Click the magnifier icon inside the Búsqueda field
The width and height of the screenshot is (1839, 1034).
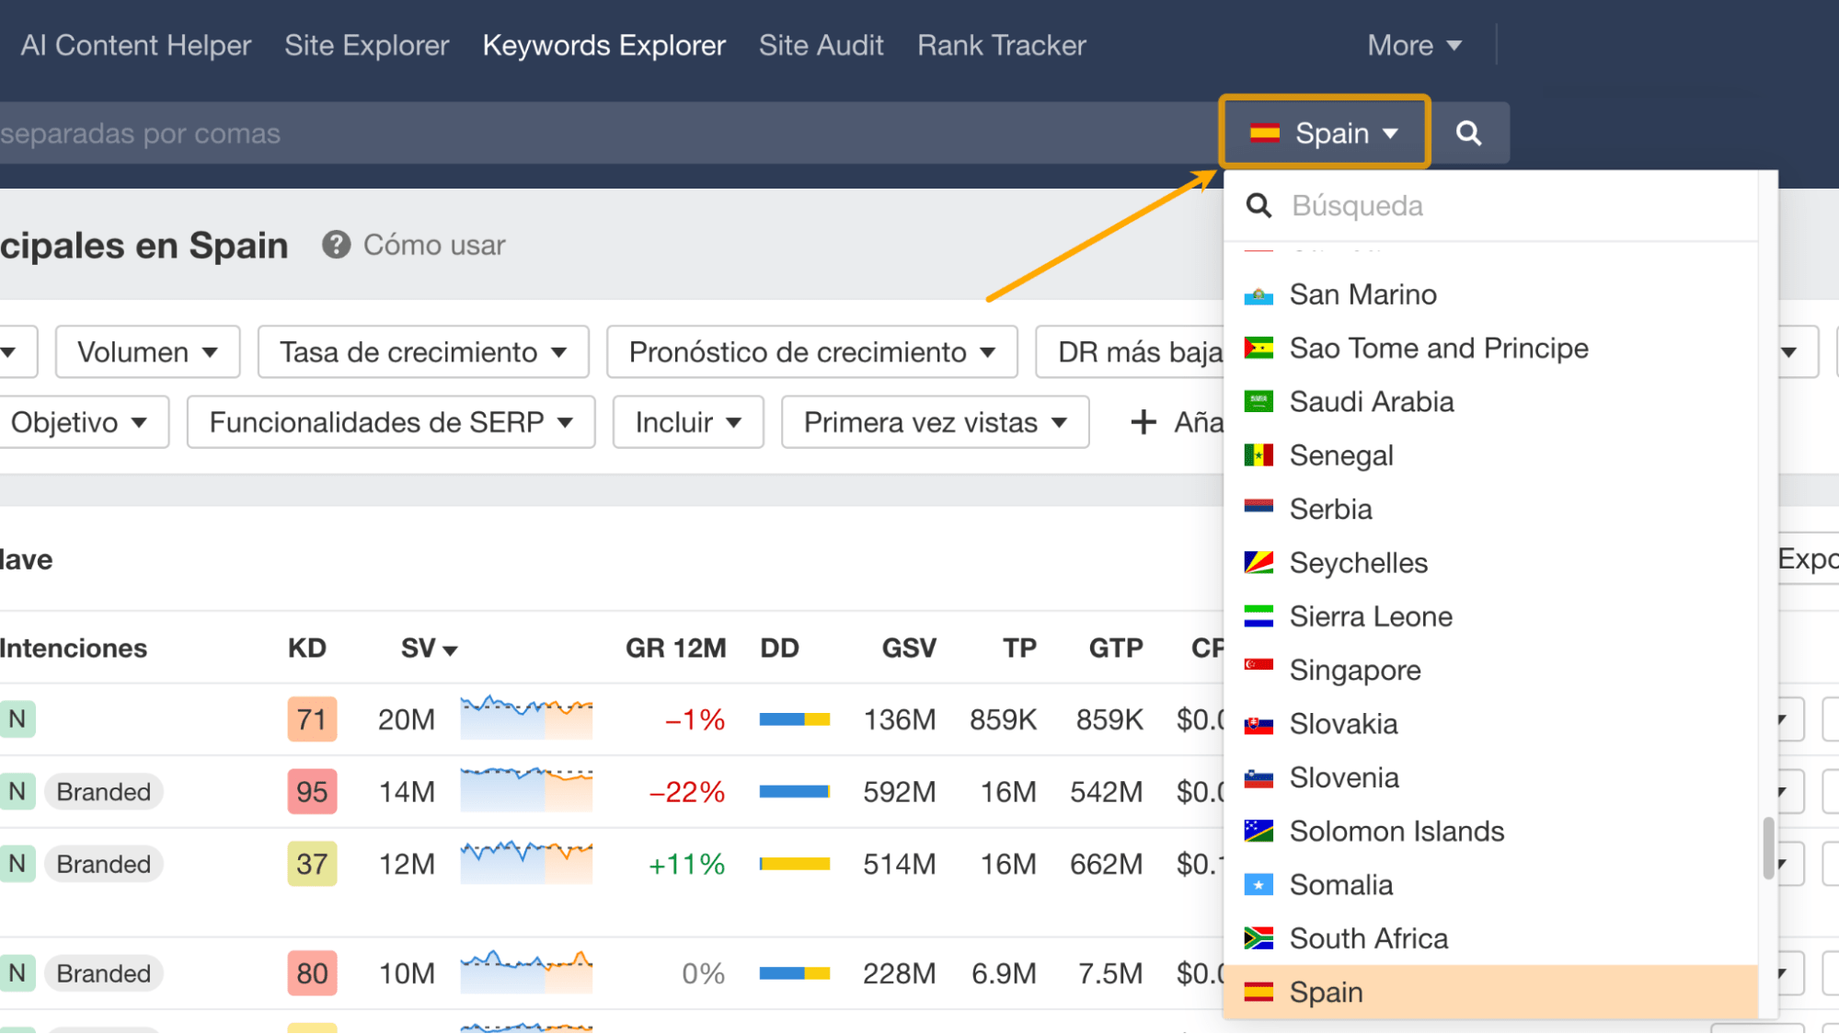[1259, 205]
